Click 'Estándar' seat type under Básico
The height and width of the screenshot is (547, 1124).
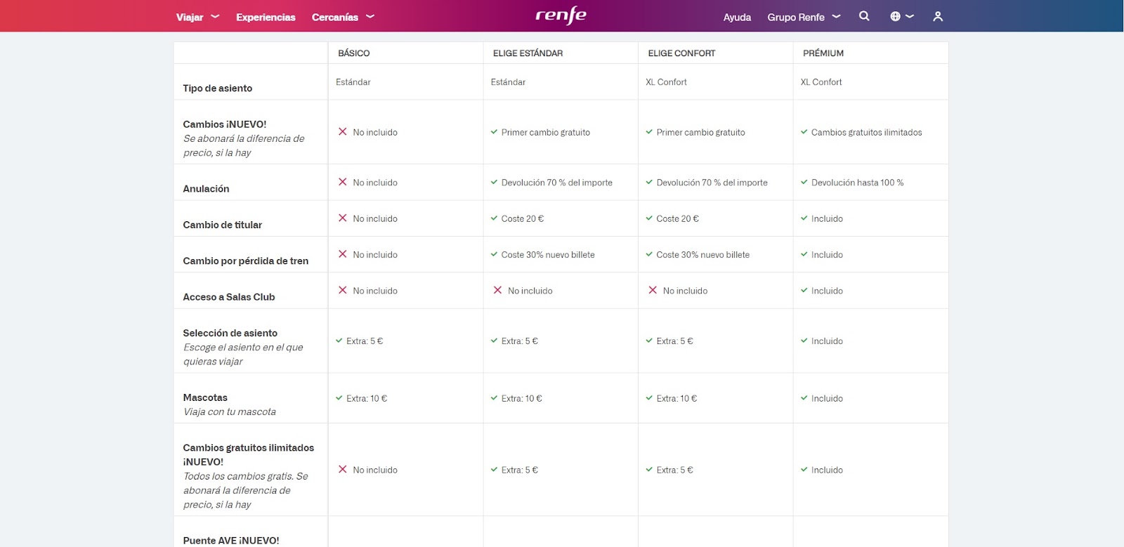[353, 82]
